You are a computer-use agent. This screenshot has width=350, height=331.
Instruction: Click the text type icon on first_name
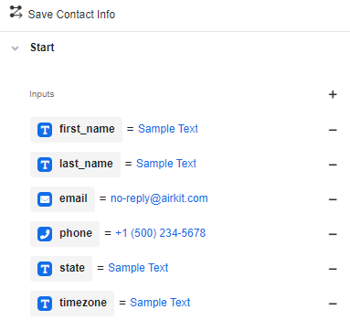(45, 130)
